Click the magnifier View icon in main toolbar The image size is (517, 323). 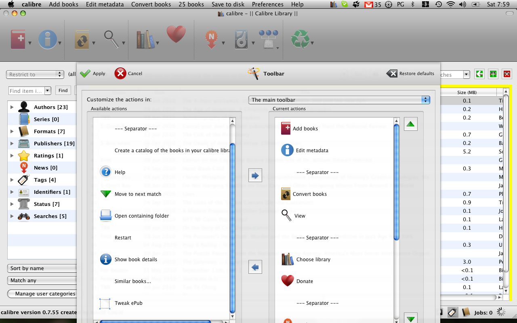point(111,39)
